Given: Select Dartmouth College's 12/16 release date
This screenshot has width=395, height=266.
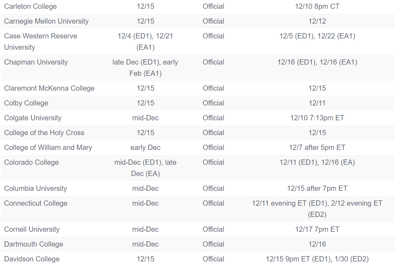Looking at the screenshot, I should pyautogui.click(x=317, y=244).
